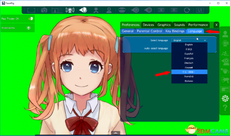Choose 中文 (简体) from language list
Image resolution: width=230 pixels, height=136 pixels.
point(189,72)
